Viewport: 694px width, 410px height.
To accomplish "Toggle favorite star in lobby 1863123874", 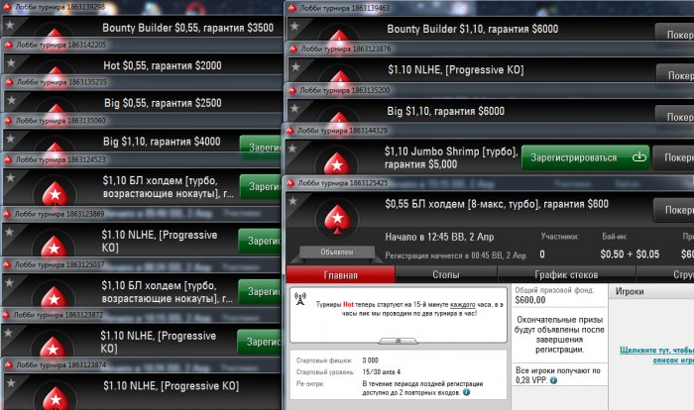I will (11, 383).
